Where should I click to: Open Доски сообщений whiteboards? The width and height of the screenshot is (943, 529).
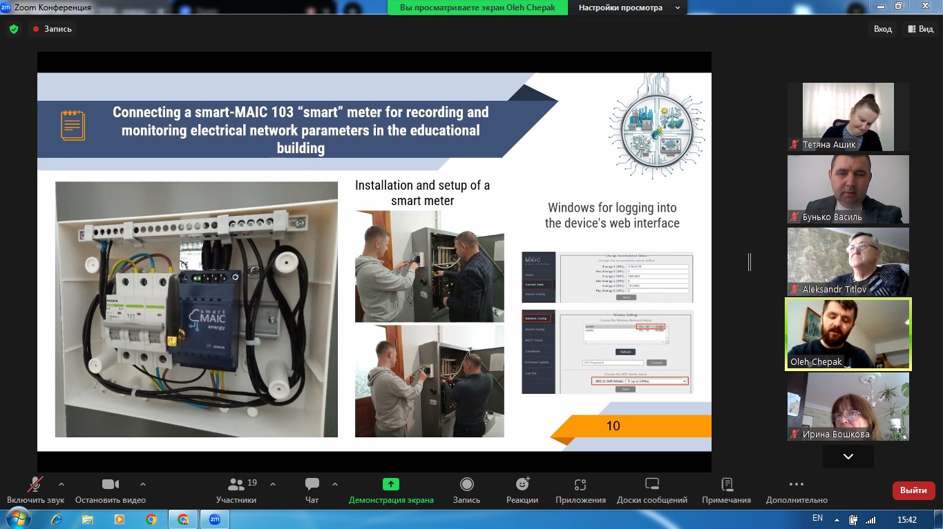click(x=652, y=490)
